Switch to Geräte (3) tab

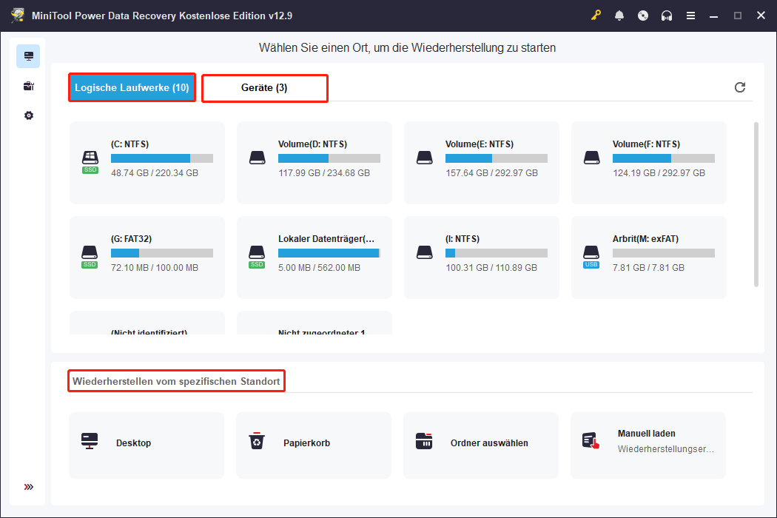265,88
